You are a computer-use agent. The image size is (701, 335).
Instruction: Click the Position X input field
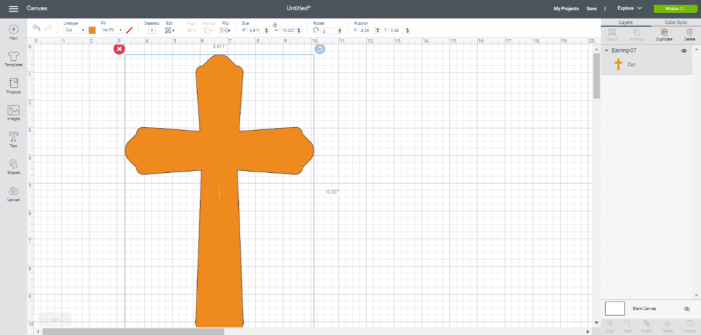[x=367, y=30]
